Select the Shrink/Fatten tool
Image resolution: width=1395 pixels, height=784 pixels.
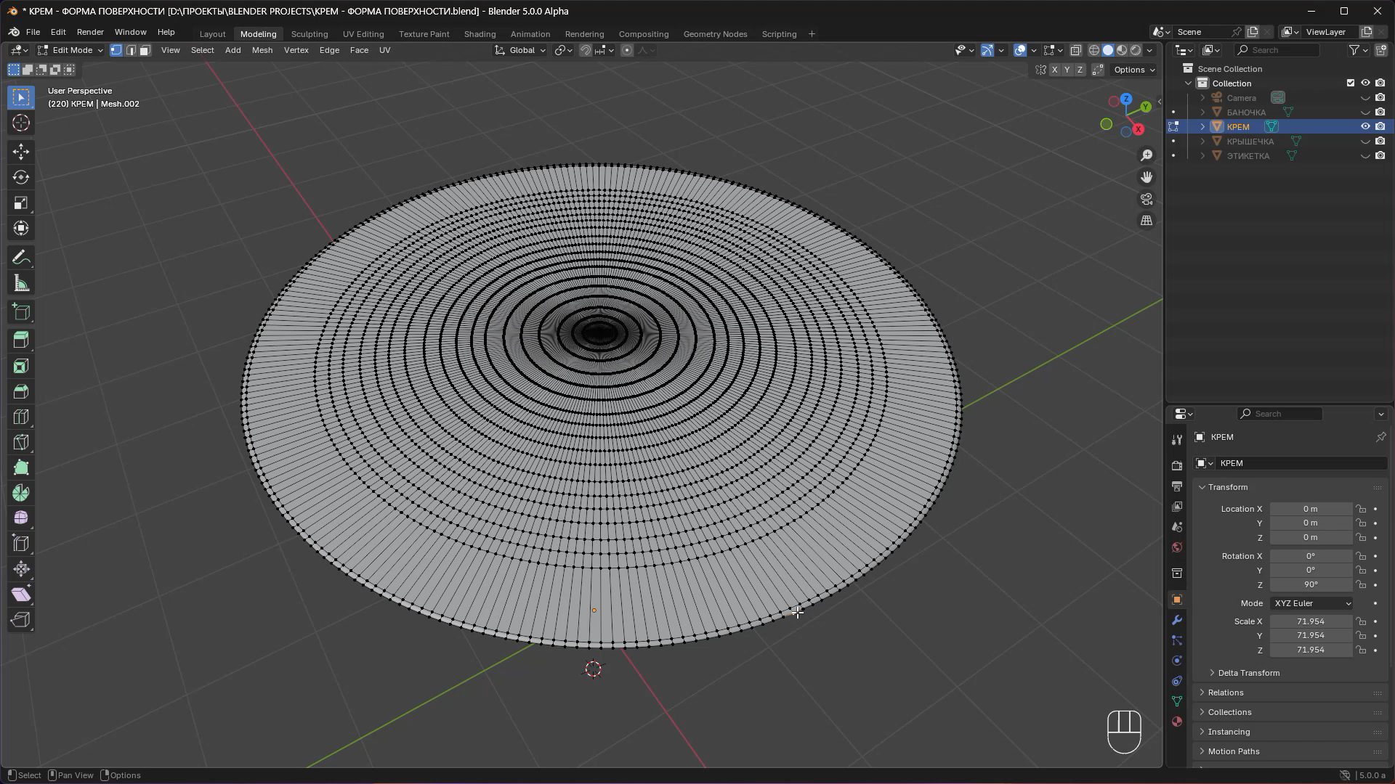[x=21, y=569]
